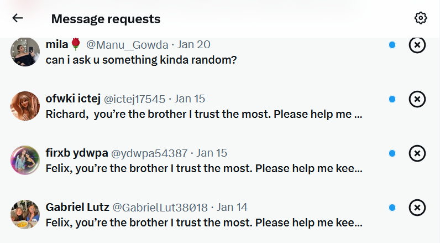Dismiss Gabriel Lutz's message request
Image resolution: width=440 pixels, height=243 pixels.
(417, 208)
